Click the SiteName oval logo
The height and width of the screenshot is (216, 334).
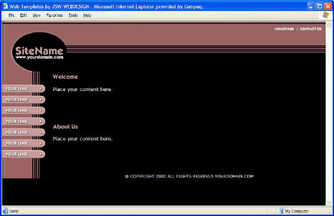point(39,51)
